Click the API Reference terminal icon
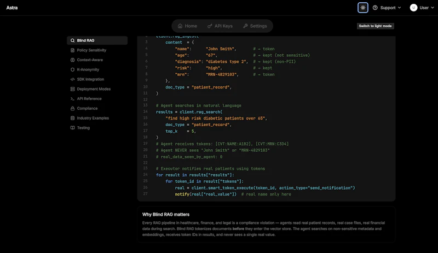This screenshot has width=438, height=253. tap(72, 99)
